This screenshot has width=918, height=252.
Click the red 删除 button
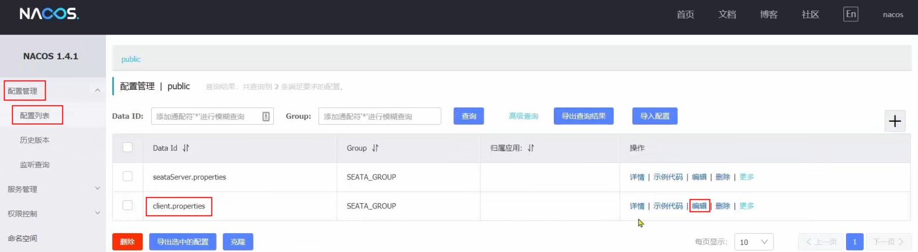pos(127,242)
